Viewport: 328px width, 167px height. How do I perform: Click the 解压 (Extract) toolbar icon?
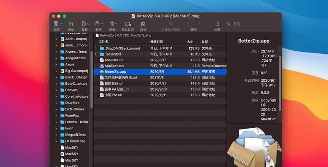click(x=97, y=24)
